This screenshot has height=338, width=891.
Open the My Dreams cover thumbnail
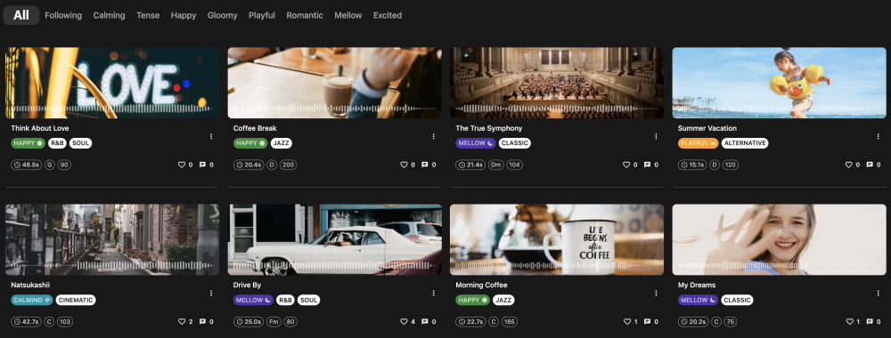[x=779, y=239]
